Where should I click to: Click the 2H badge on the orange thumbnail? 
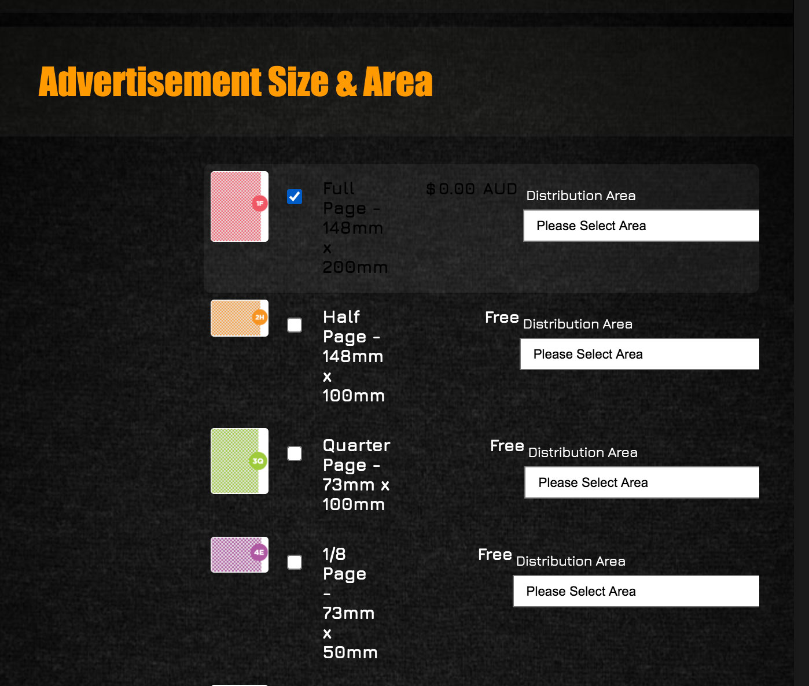(259, 318)
